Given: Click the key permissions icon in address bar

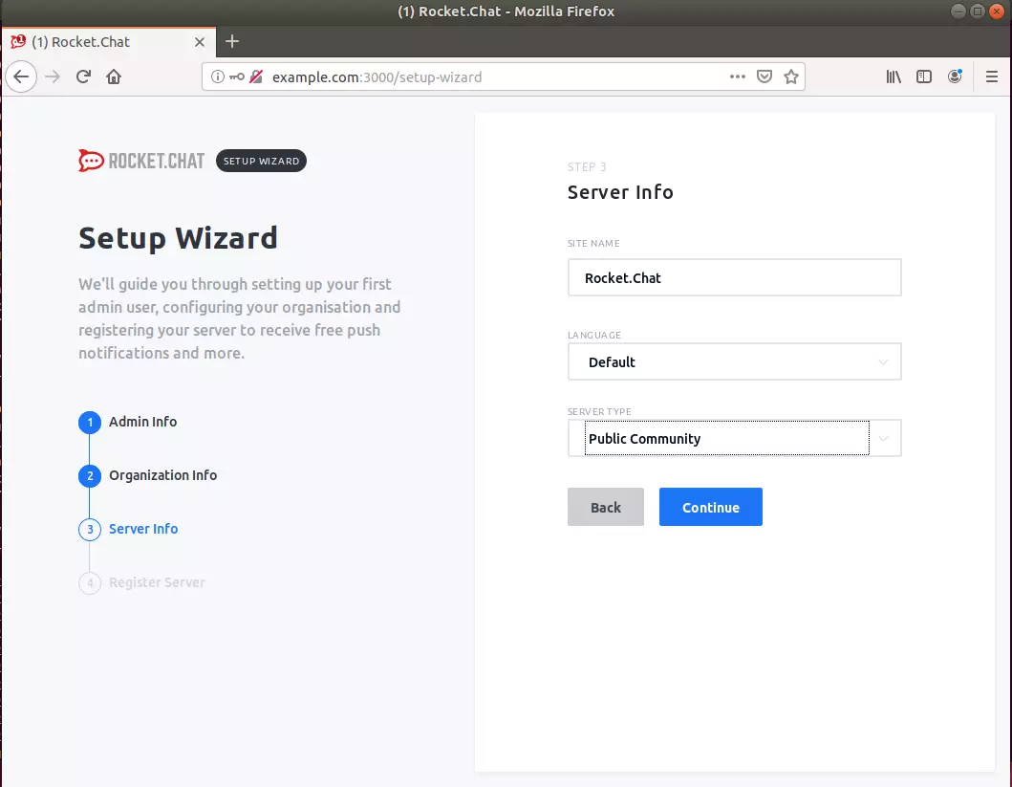Looking at the screenshot, I should point(237,77).
